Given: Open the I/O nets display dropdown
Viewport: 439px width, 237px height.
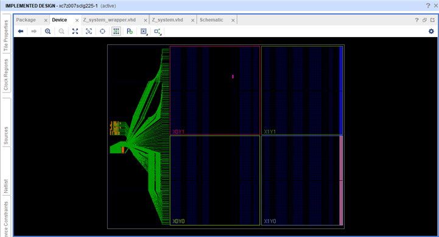Looking at the screenshot, I should (x=158, y=32).
